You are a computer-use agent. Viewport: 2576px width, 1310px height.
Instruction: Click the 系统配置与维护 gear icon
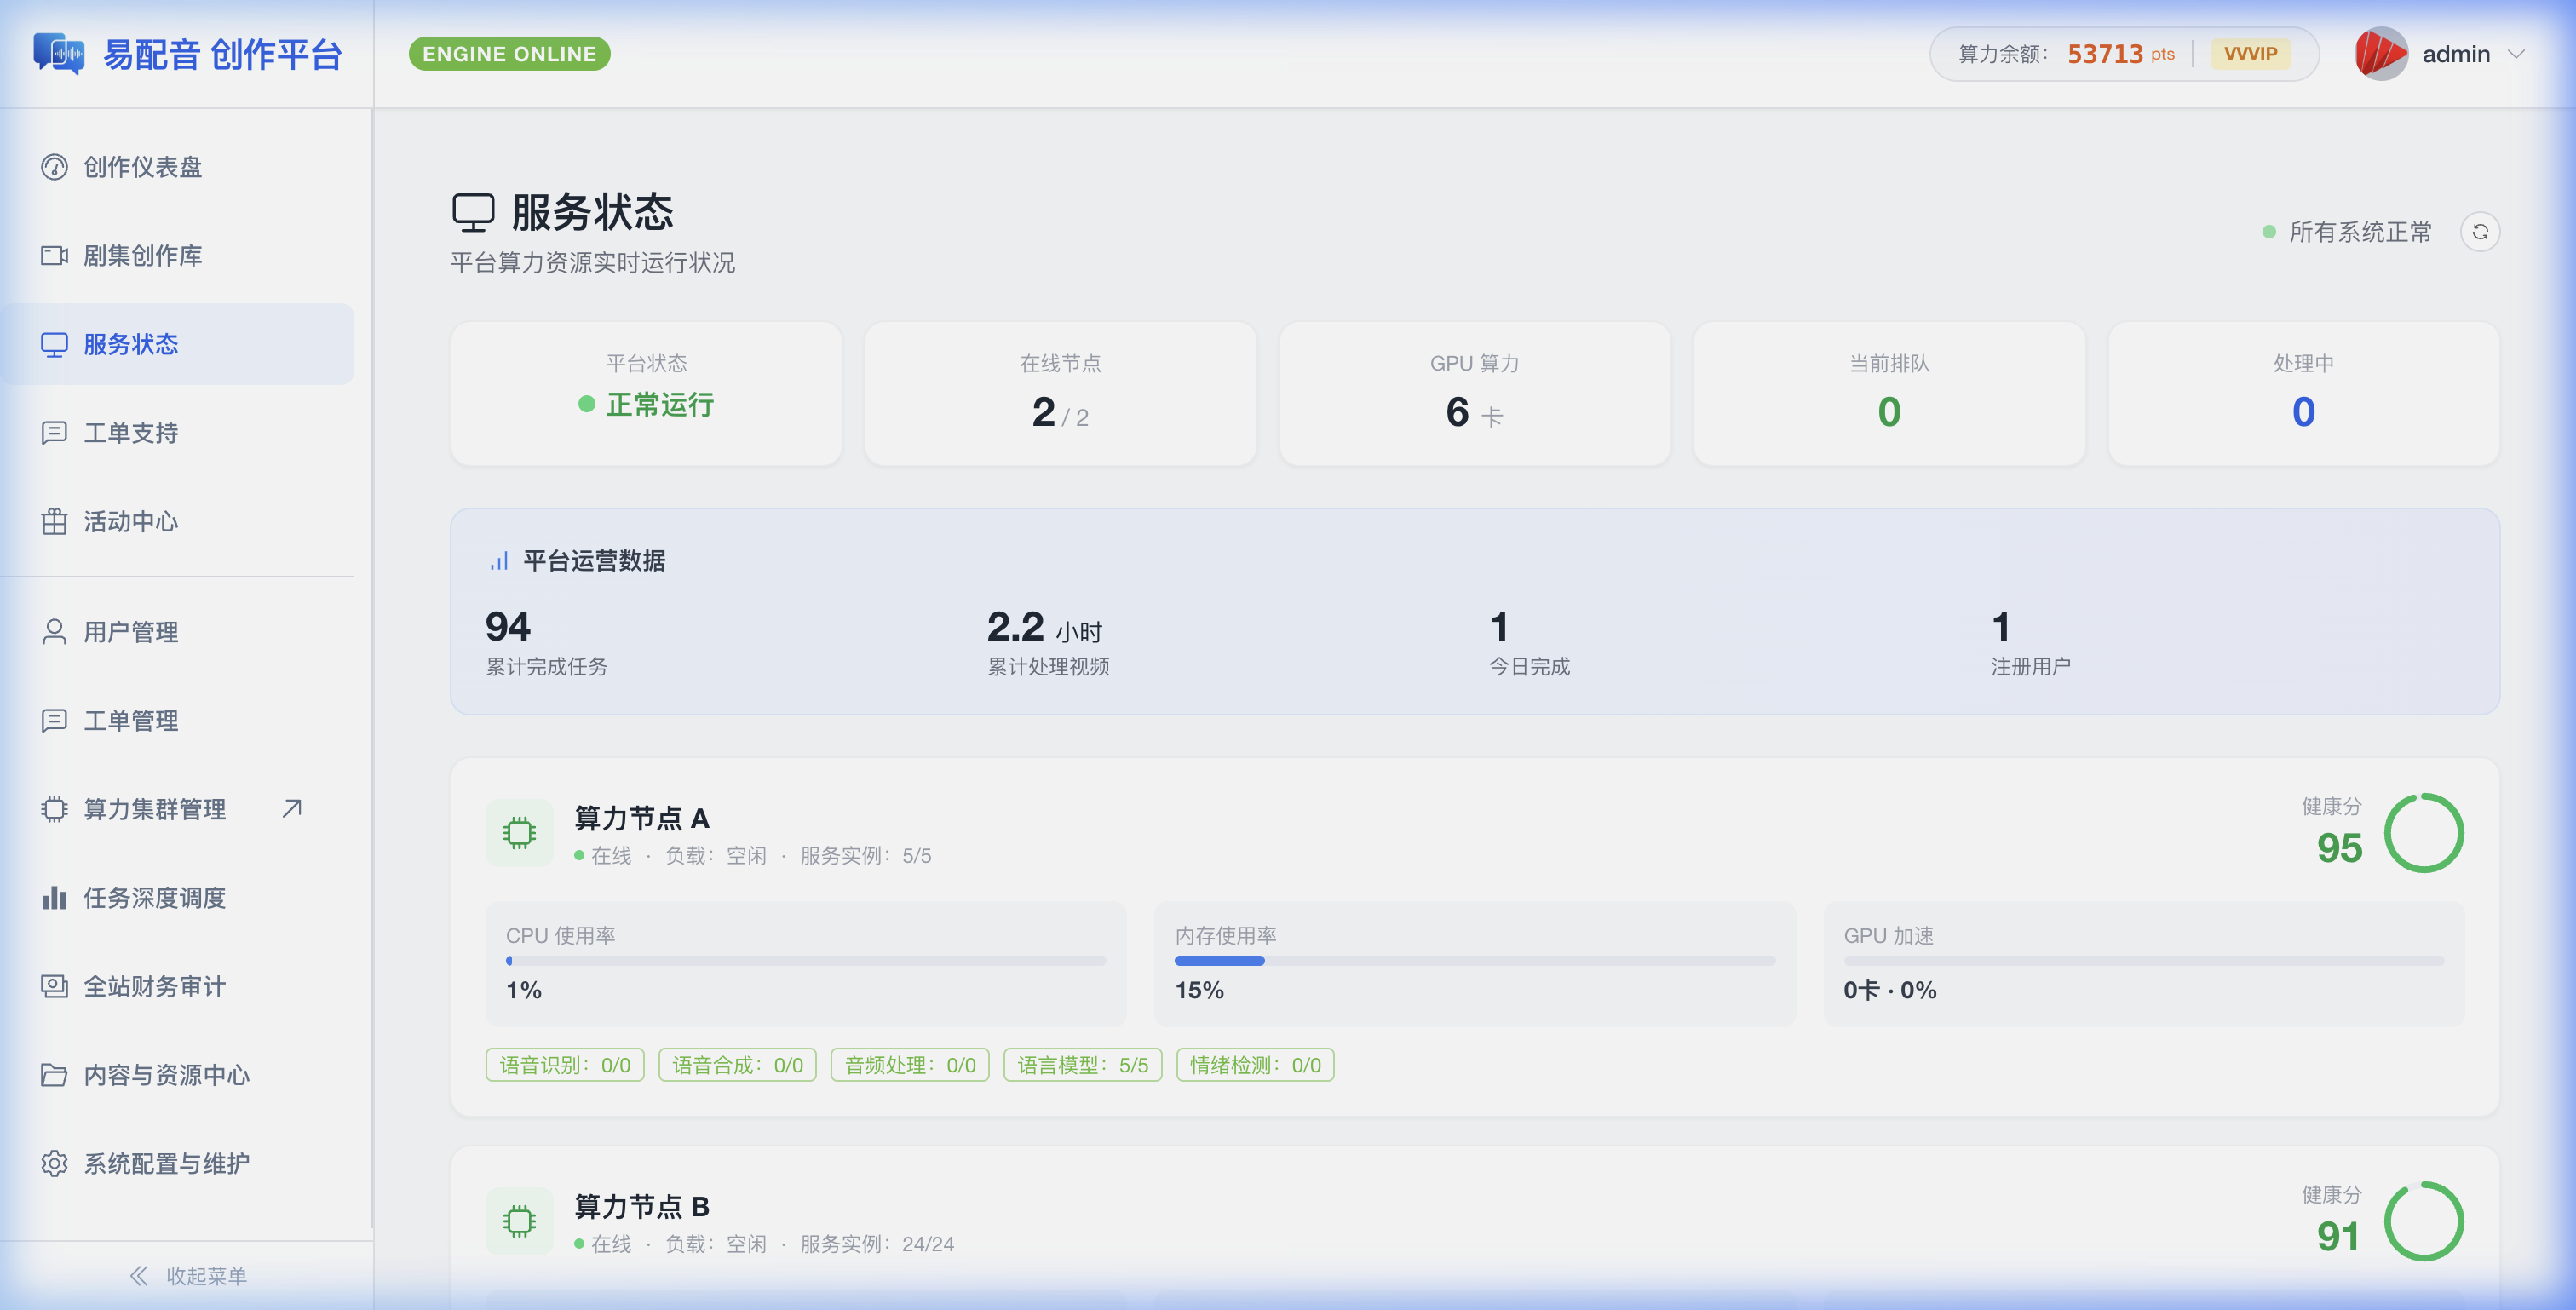pos(54,1163)
